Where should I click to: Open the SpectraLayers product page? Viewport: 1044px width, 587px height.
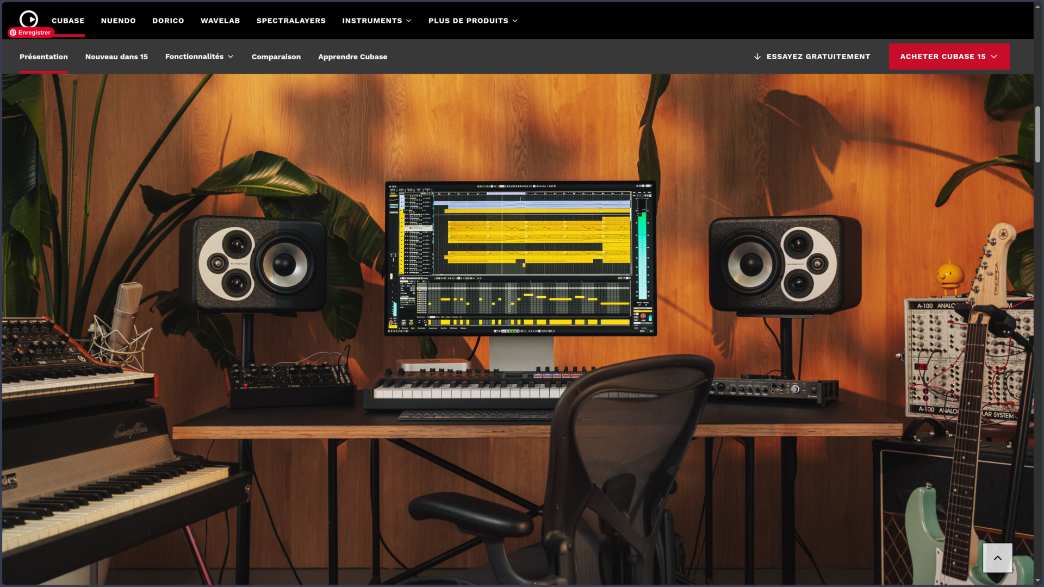click(291, 21)
